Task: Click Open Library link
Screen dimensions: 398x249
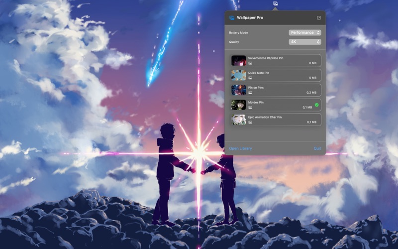Action: 240,148
